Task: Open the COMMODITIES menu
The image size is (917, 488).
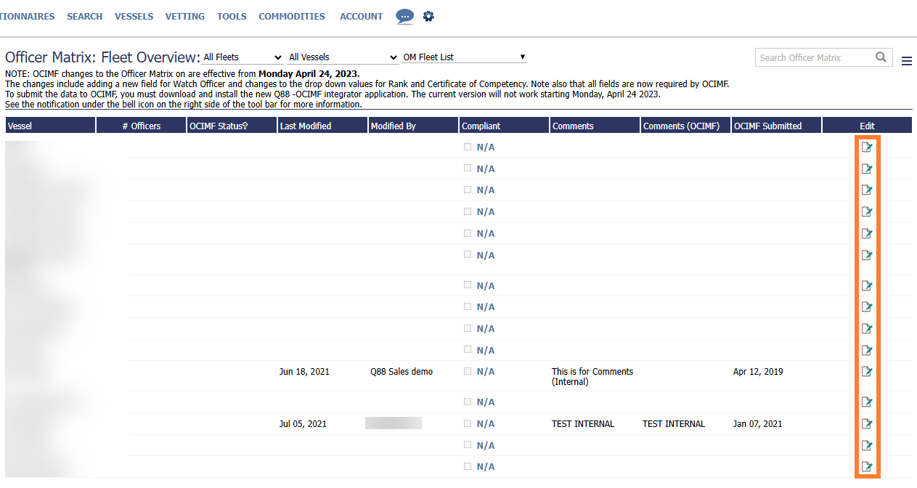Action: (x=291, y=16)
